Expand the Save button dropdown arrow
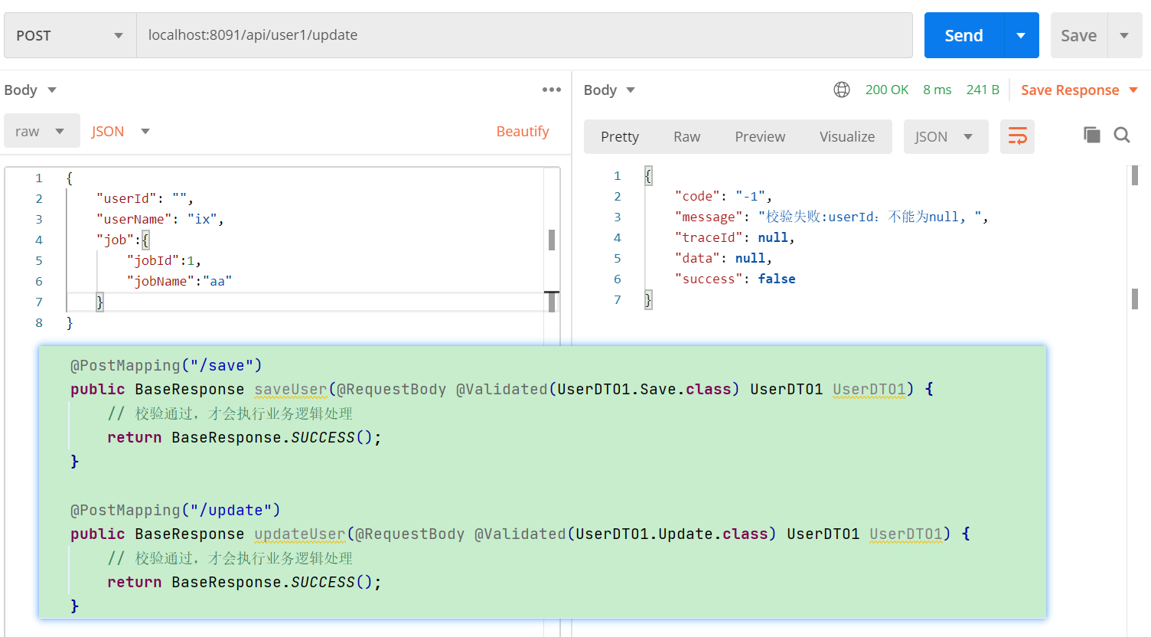Viewport: 1151px width, 637px height. tap(1124, 35)
